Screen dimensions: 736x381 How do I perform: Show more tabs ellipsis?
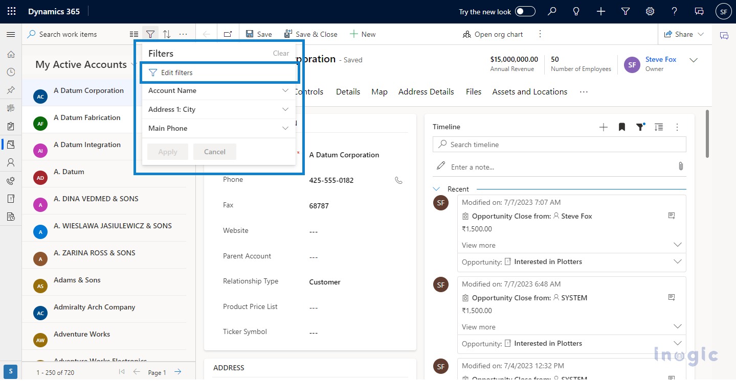click(584, 92)
